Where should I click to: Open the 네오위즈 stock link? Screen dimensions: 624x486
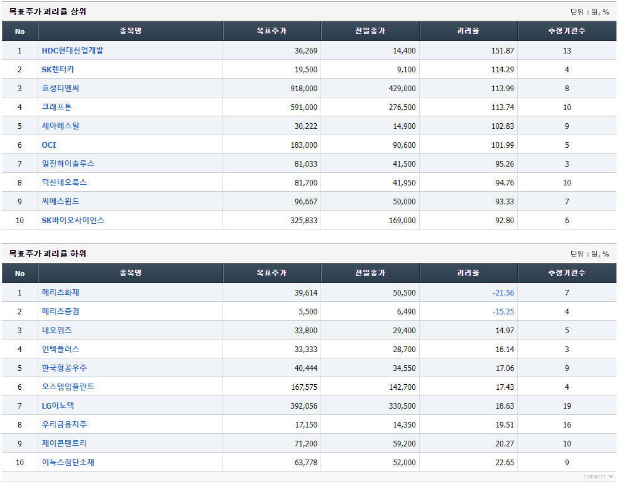tap(57, 330)
